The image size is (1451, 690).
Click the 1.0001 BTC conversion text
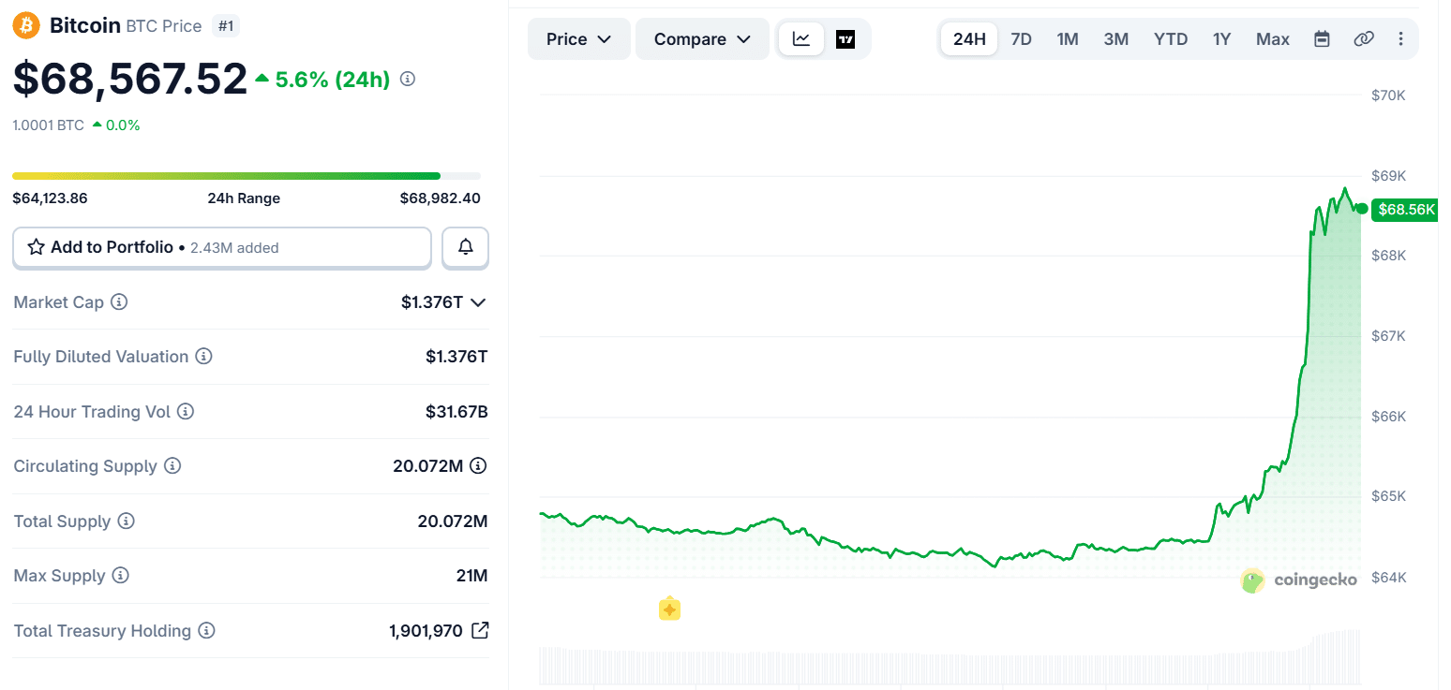pos(48,125)
